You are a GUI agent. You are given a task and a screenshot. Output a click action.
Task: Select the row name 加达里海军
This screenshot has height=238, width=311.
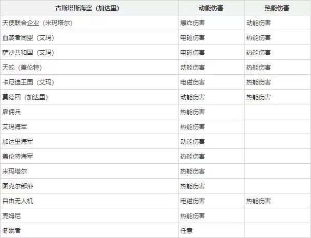coord(18,142)
